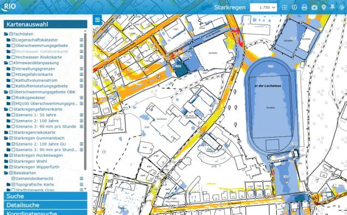Select the Starkregen Wipperfürth layer label

pyautogui.click(x=37, y=167)
